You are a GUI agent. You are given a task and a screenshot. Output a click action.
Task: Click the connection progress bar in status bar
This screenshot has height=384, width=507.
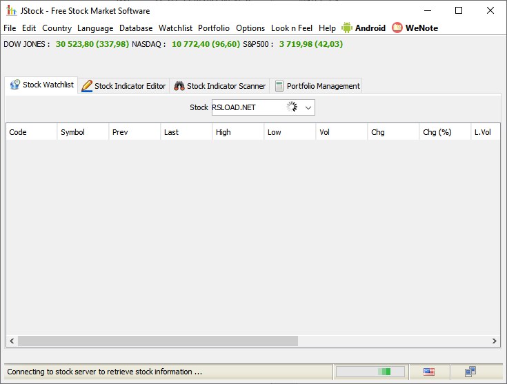pyautogui.click(x=370, y=372)
